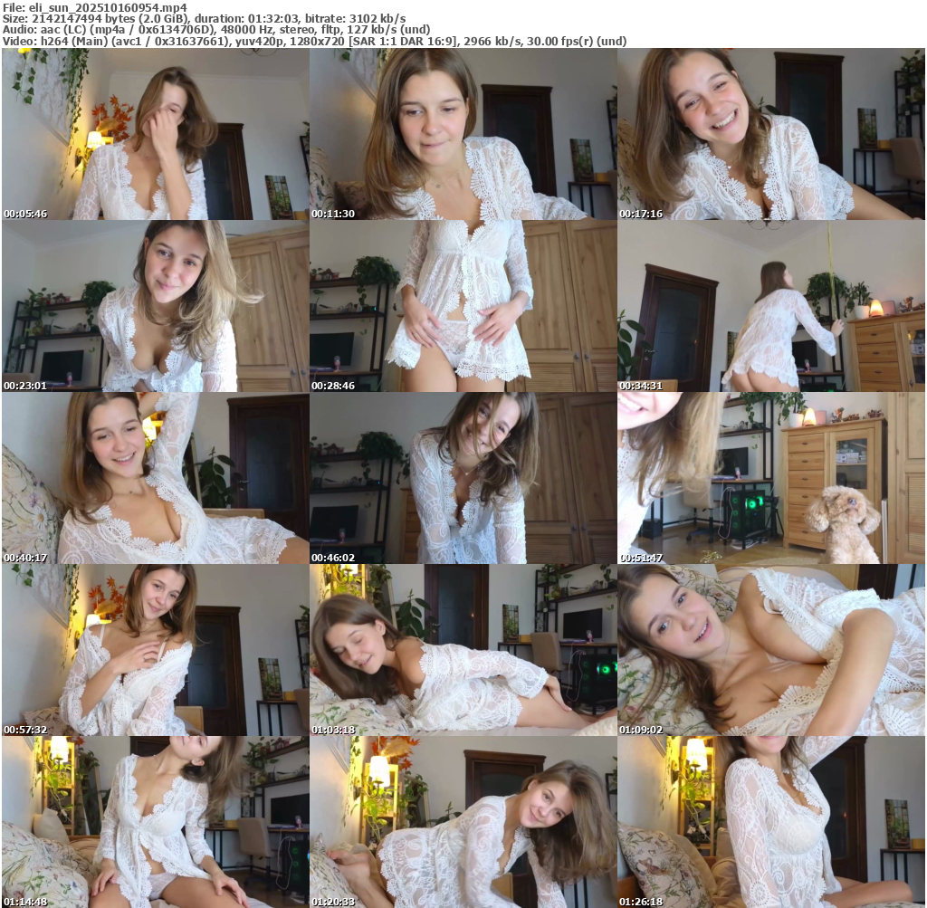Click the last thumbnail at 01:26:18
This screenshot has width=927, height=908.
pos(770,822)
